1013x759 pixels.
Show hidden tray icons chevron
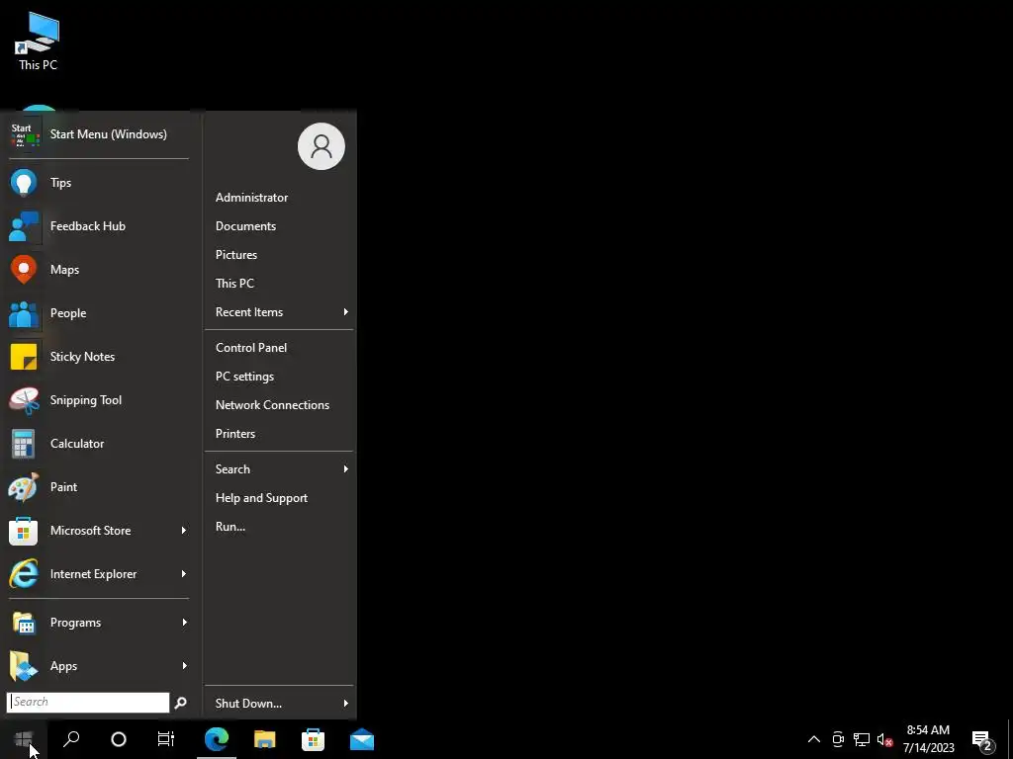click(x=814, y=739)
